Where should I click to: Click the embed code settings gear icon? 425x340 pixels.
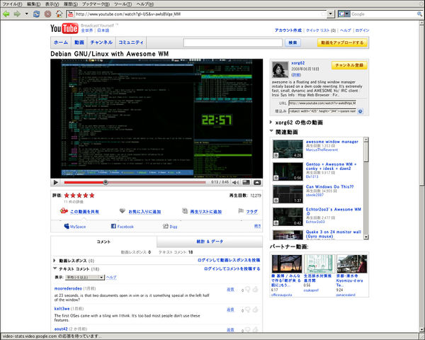361,111
